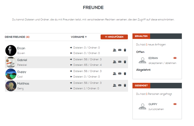Click envelope icon in Guppy Cool's row

[120, 74]
